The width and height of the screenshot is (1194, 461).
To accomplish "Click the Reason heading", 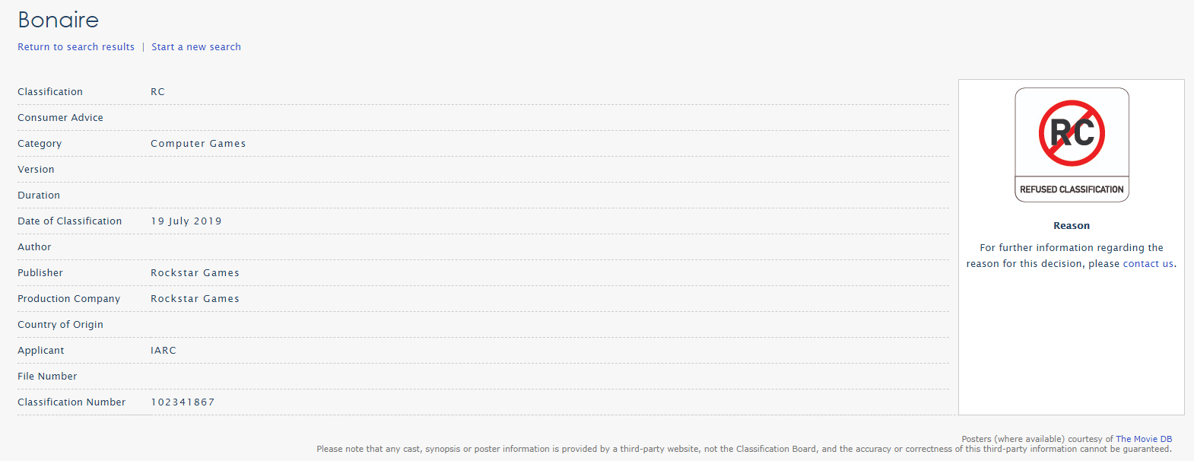I will 1072,226.
